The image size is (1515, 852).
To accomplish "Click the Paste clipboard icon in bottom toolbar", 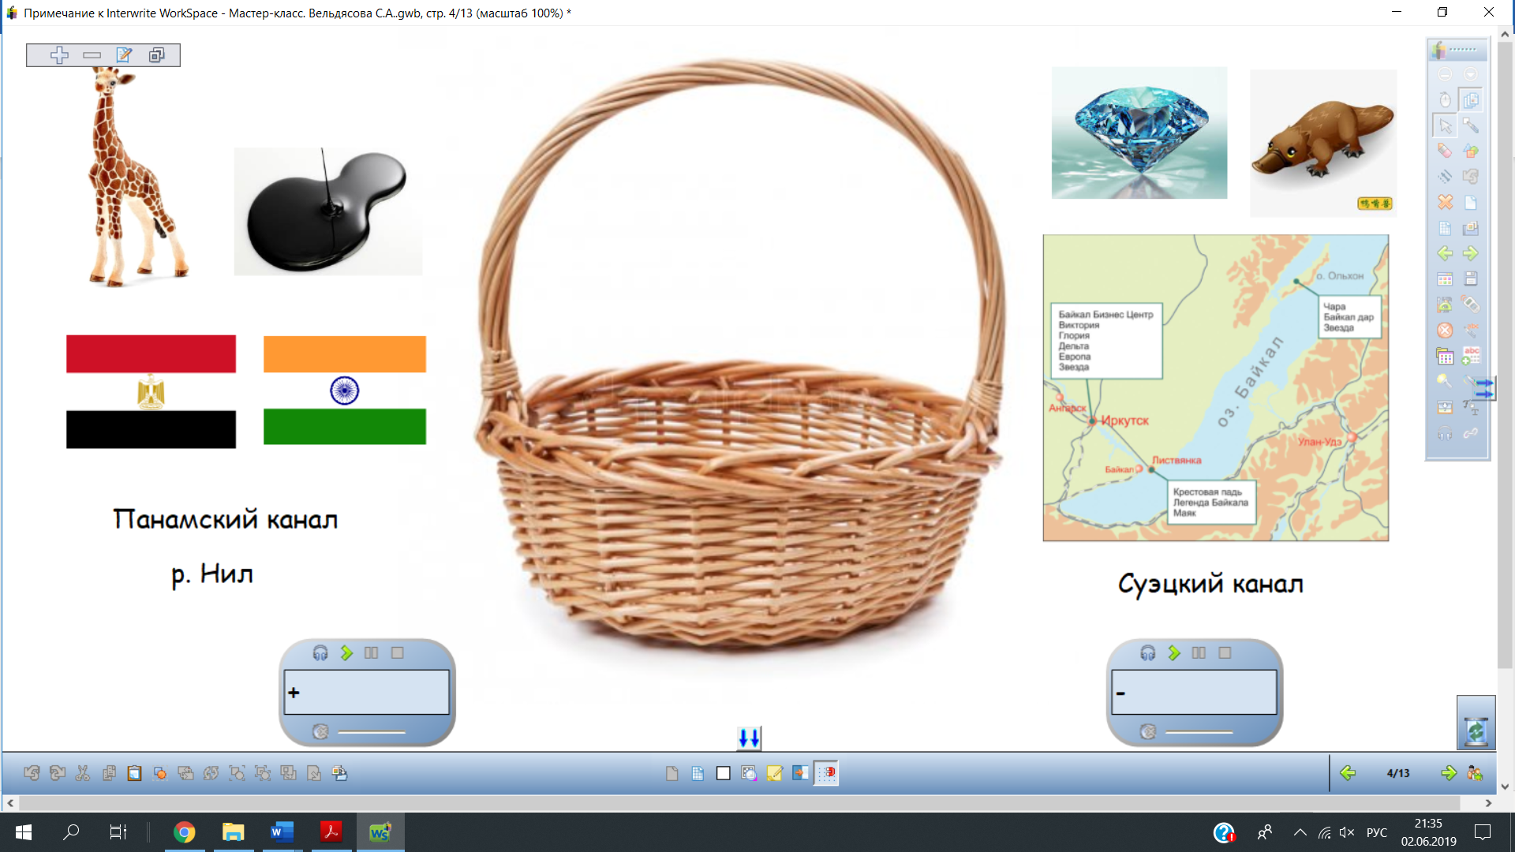I will tap(134, 773).
